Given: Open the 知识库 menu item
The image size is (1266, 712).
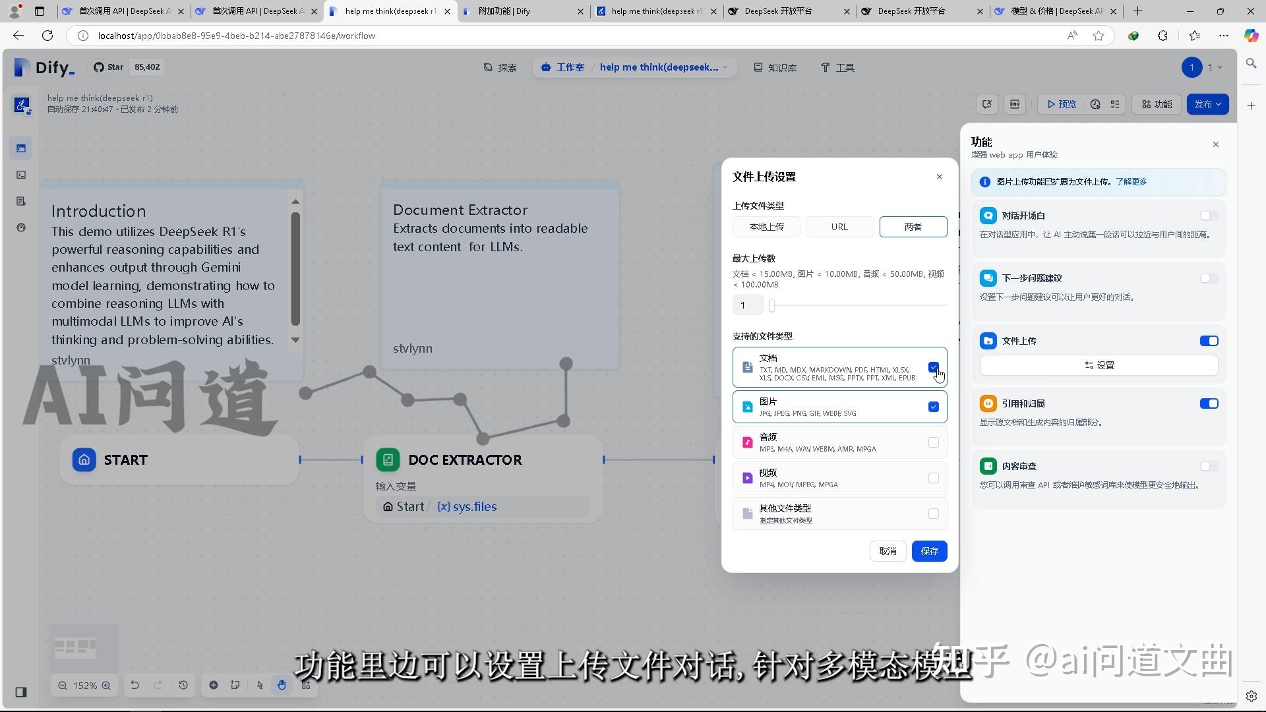Looking at the screenshot, I should click(775, 67).
